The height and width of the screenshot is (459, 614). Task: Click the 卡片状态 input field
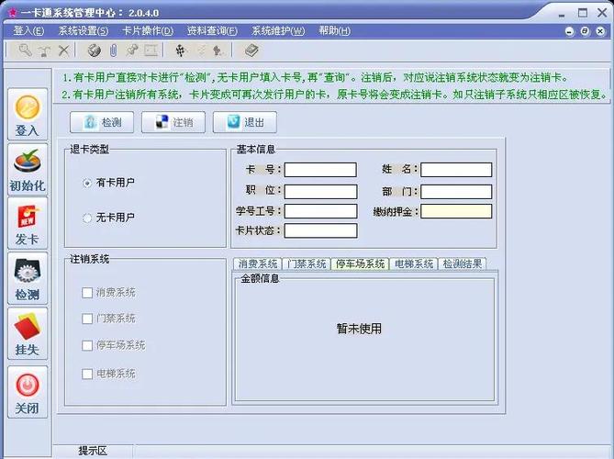point(320,230)
